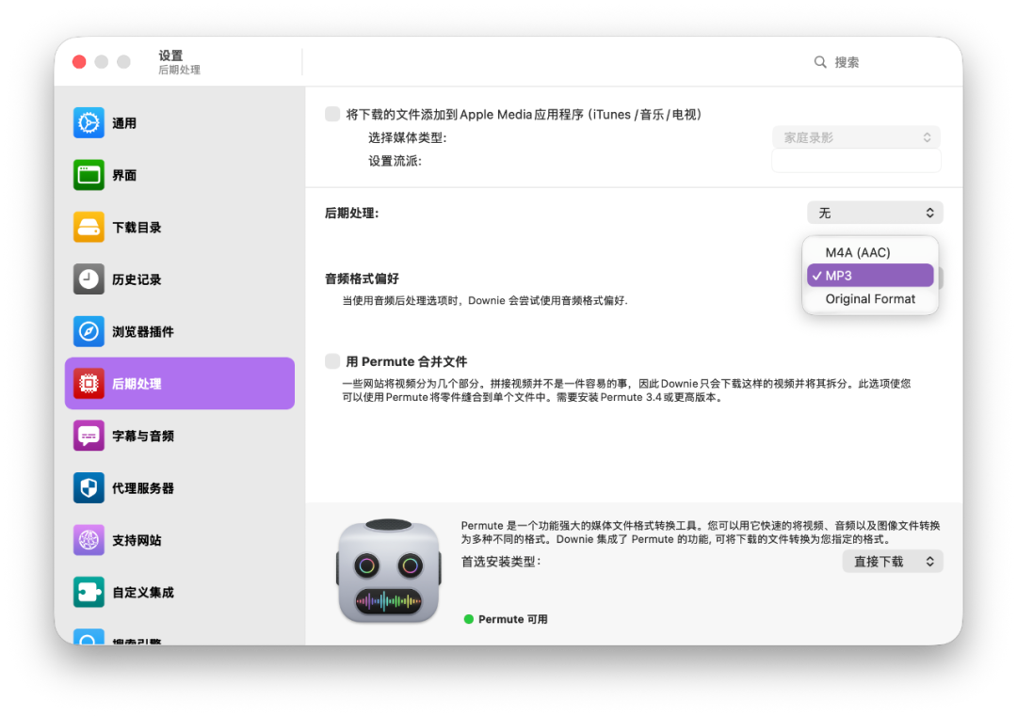This screenshot has height=716, width=1017.
Task: Select the 字幕与音频 sidebar icon
Action: [88, 435]
